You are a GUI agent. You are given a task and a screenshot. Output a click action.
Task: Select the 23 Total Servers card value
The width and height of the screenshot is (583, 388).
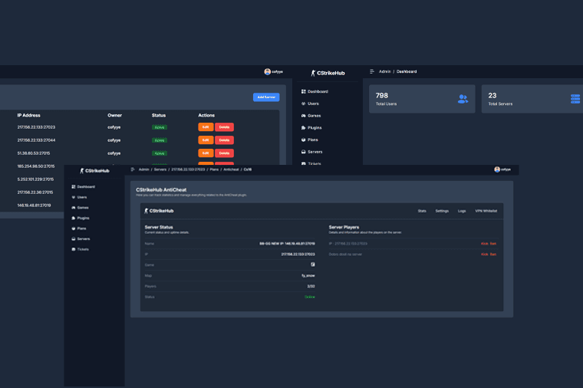click(x=492, y=96)
